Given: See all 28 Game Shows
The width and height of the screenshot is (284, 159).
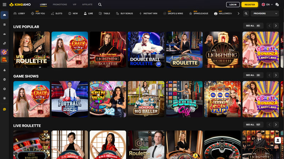Looking at the screenshot, I should coord(253,75).
